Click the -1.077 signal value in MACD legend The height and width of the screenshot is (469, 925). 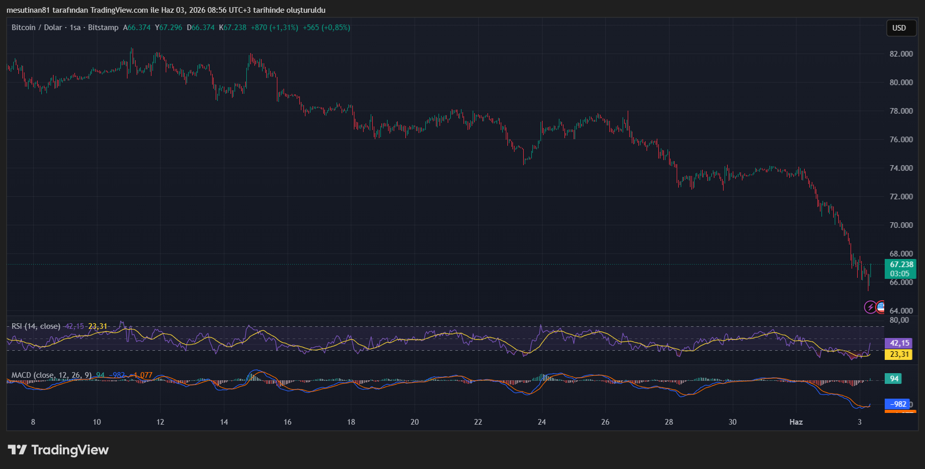(x=141, y=375)
